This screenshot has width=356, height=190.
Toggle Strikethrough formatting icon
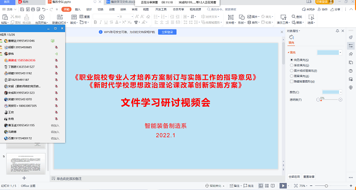coord(111,22)
